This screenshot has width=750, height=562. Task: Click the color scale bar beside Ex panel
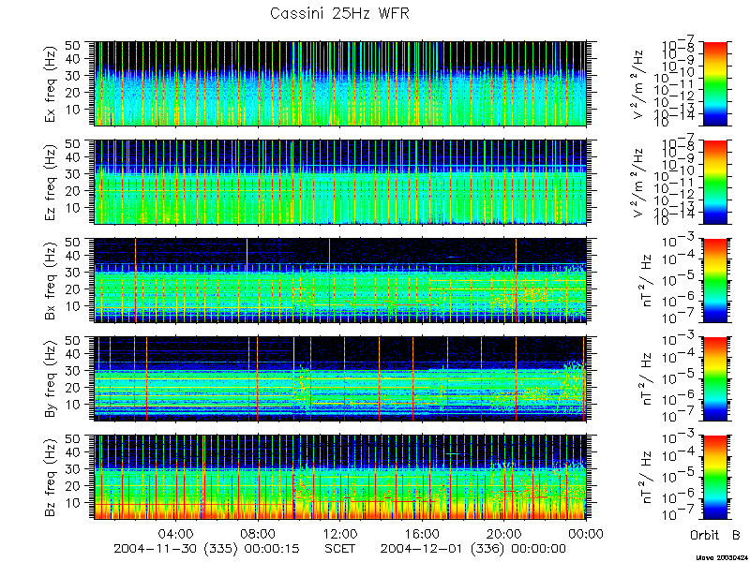(x=715, y=83)
